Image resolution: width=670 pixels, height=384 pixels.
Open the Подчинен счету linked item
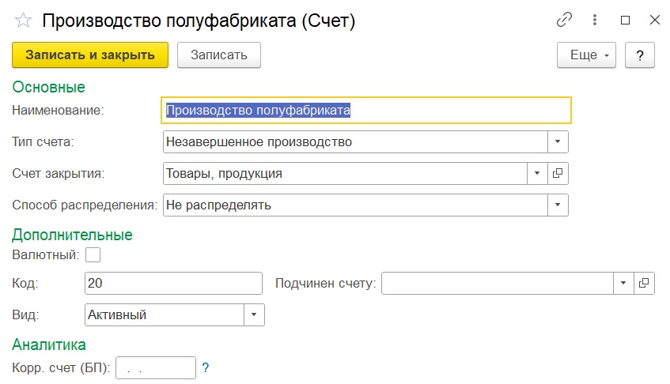[x=644, y=283]
